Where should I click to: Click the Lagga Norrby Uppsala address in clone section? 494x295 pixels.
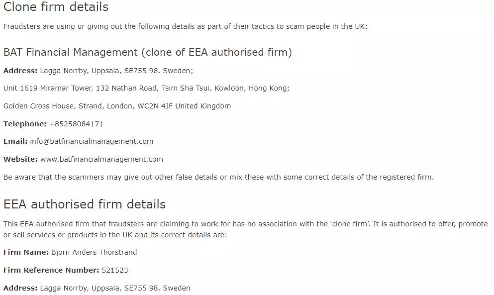pyautogui.click(x=116, y=71)
